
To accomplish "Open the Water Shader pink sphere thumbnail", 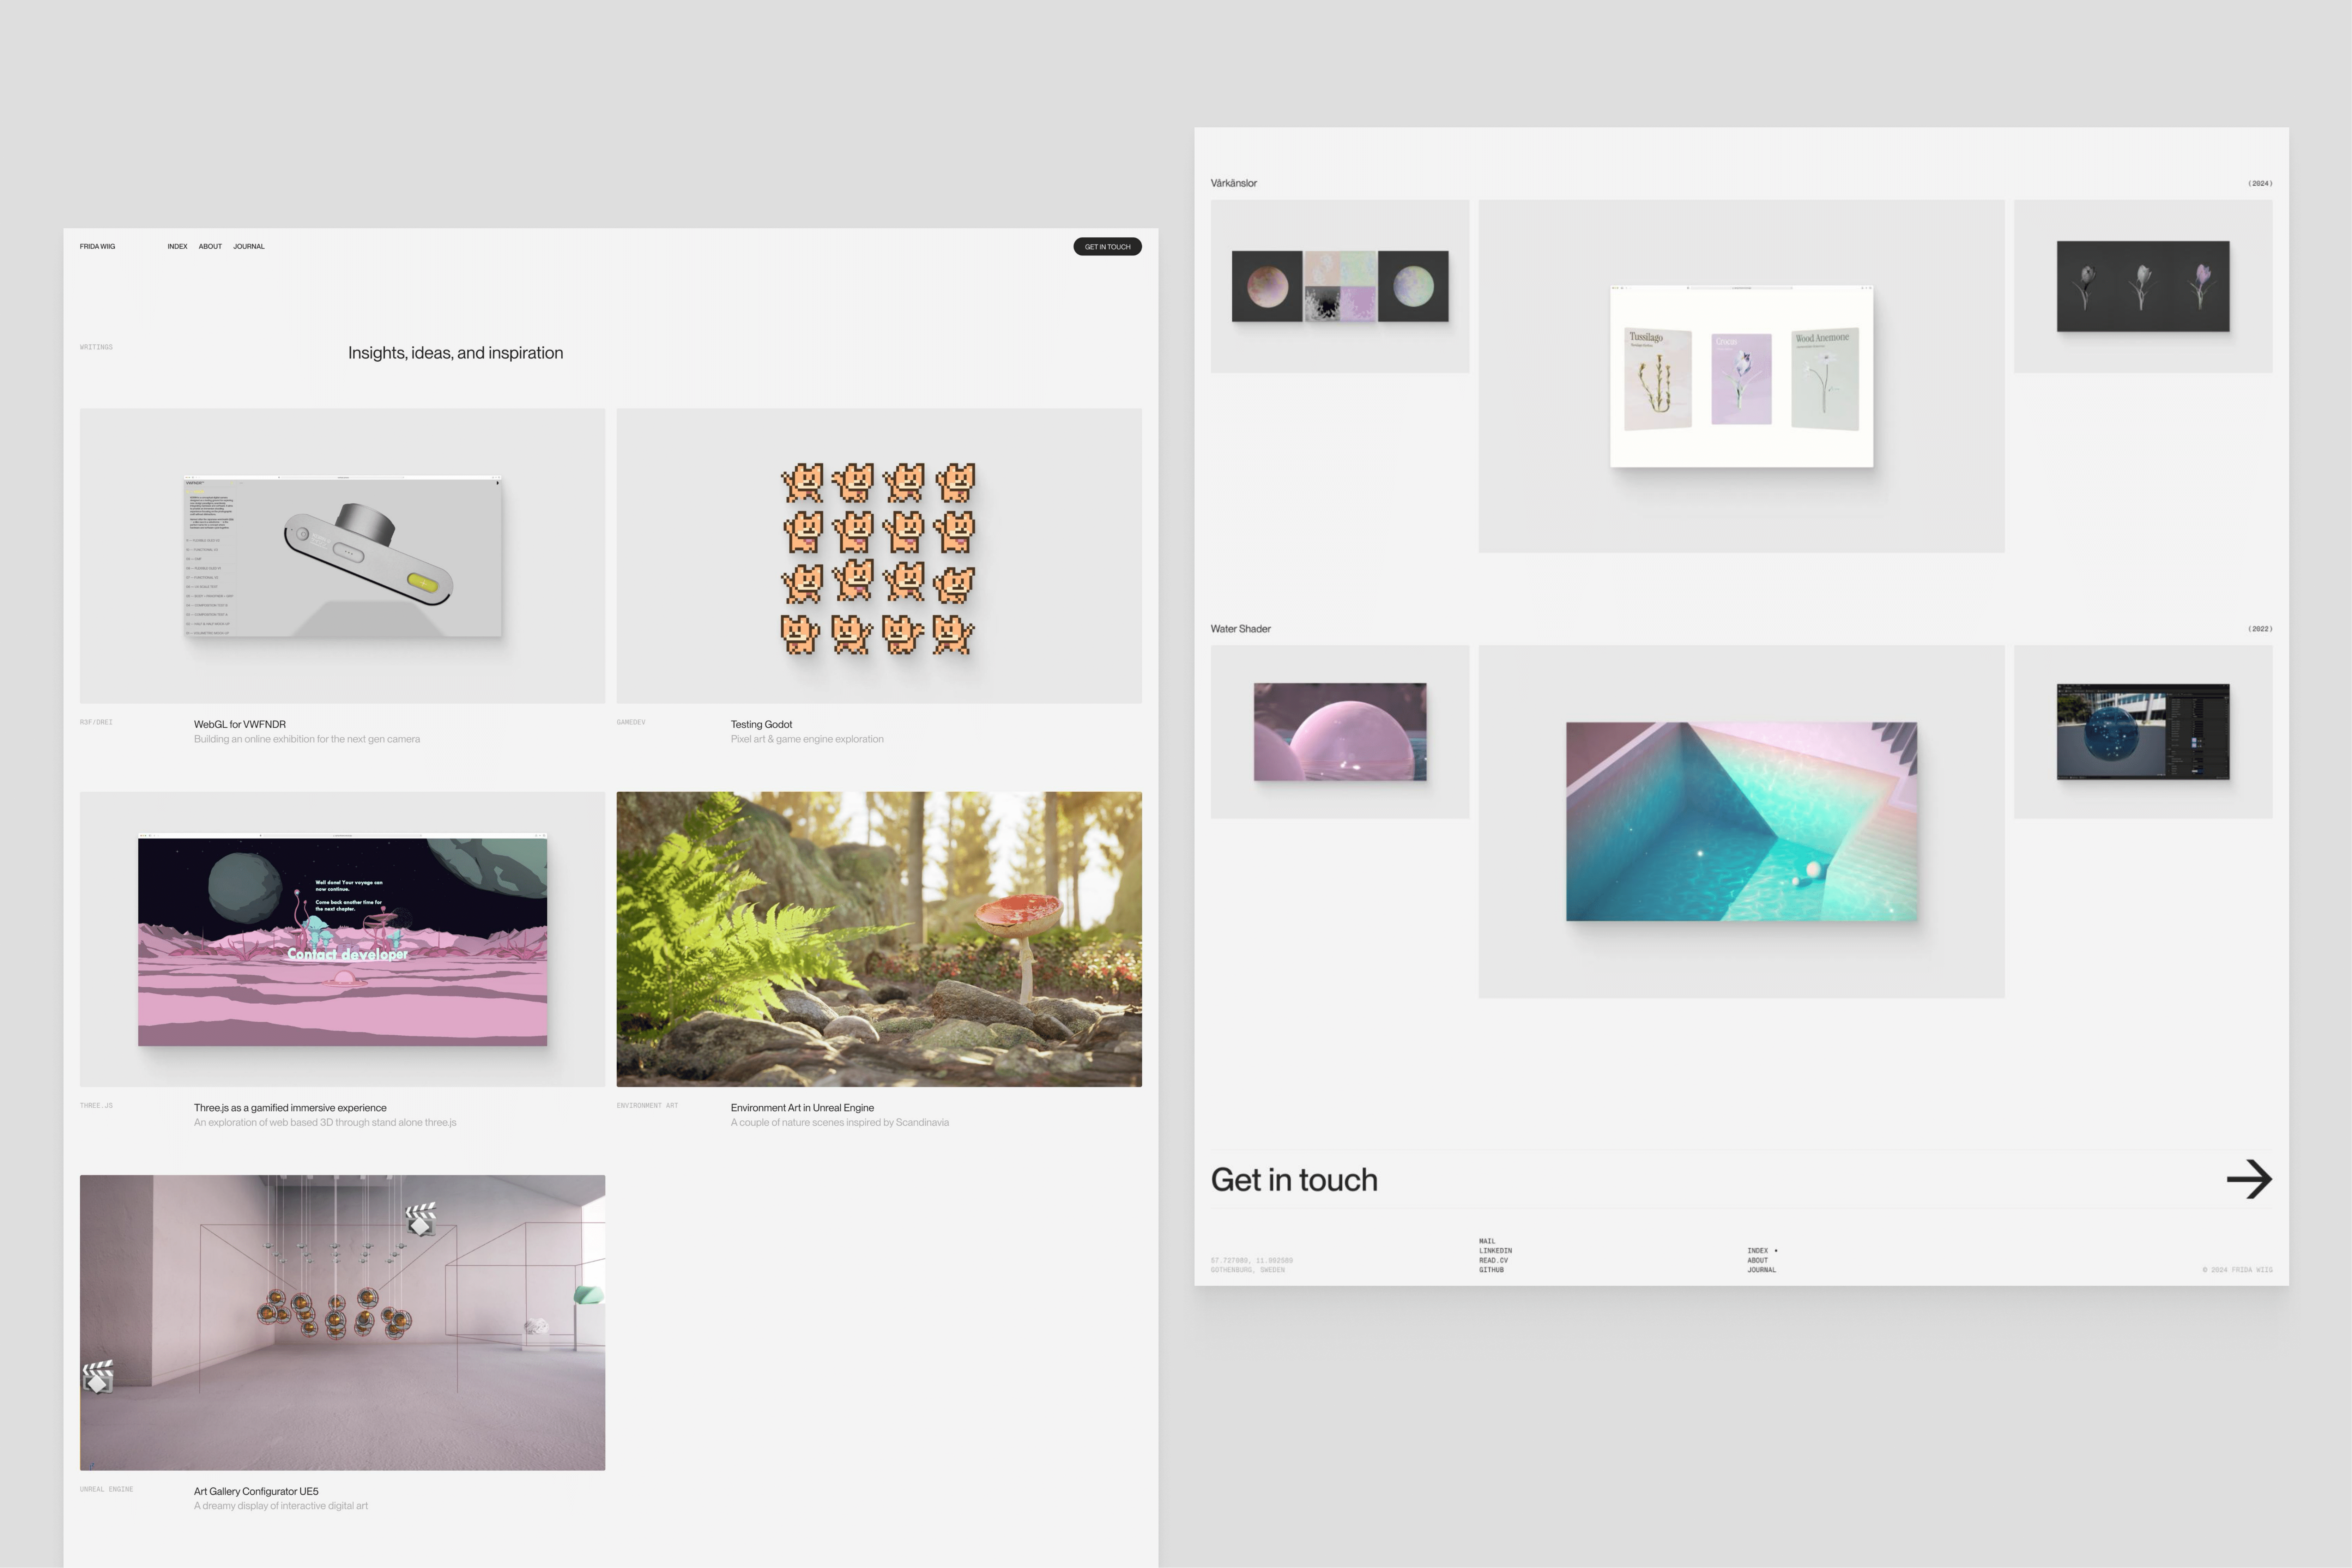I will tap(1339, 732).
